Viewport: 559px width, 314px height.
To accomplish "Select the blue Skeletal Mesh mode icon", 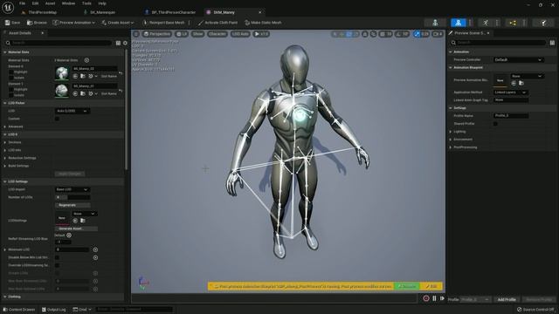I will click(x=458, y=23).
